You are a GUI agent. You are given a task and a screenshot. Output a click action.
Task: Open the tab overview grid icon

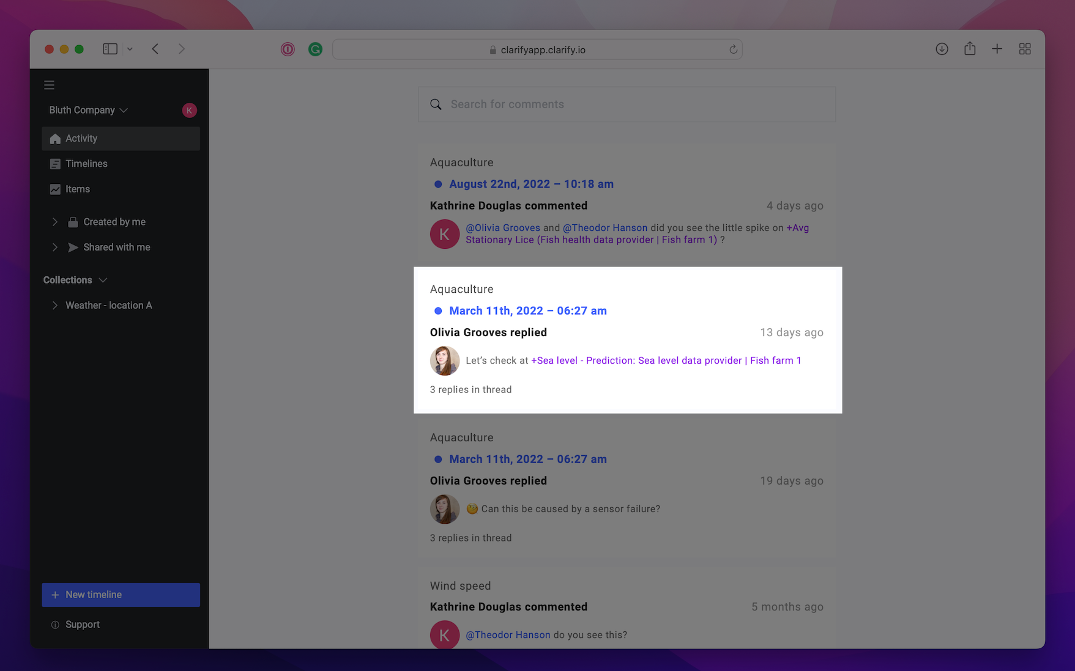coord(1025,49)
